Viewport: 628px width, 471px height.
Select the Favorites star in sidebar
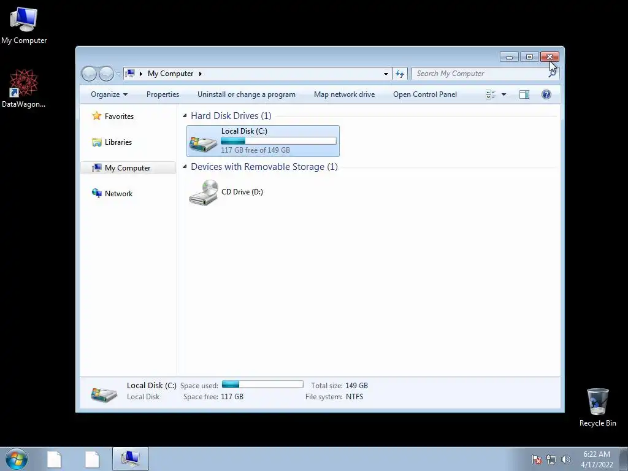pyautogui.click(x=96, y=116)
